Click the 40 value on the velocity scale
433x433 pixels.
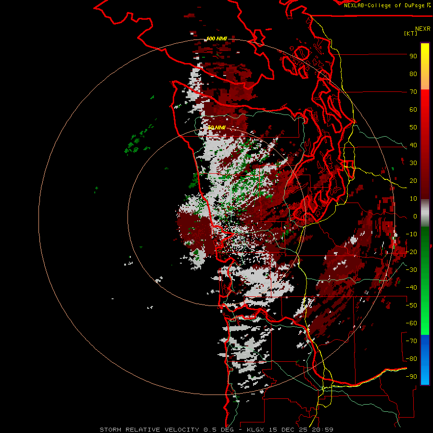tap(413, 145)
